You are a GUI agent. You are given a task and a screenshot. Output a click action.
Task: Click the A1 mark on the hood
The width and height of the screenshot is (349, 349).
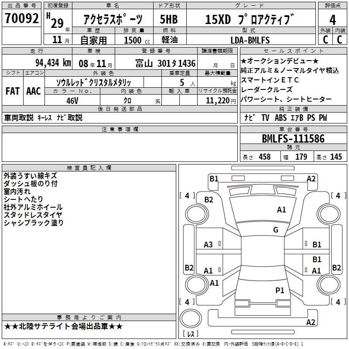pos(281,210)
